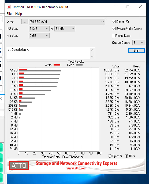Image resolution: width=149 pixels, height=184 pixels.
Task: Select the Bytes/s radio button
Action: [x=110, y=156]
